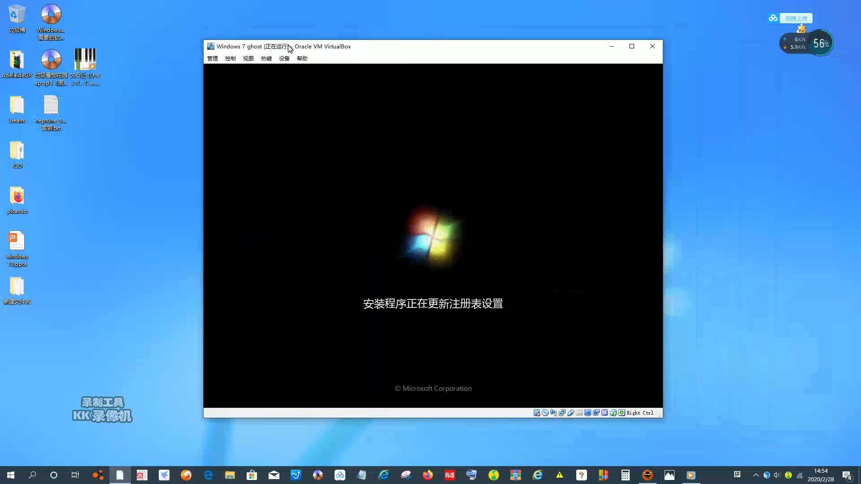Screen dimensions: 861x484
Task: Open Cortana circle on taskbar
Action: pyautogui.click(x=54, y=475)
